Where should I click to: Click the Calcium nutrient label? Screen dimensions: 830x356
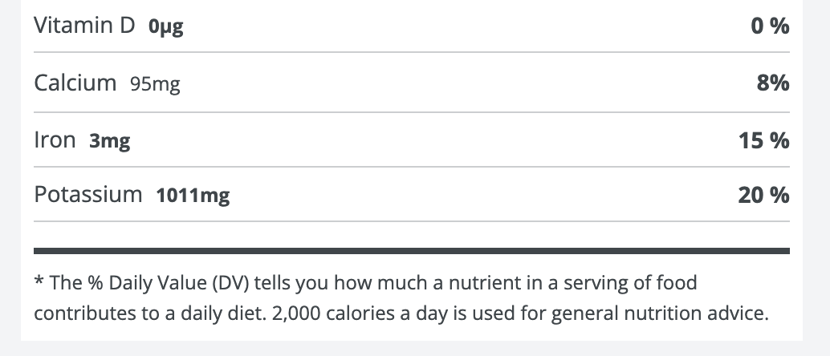pos(75,83)
